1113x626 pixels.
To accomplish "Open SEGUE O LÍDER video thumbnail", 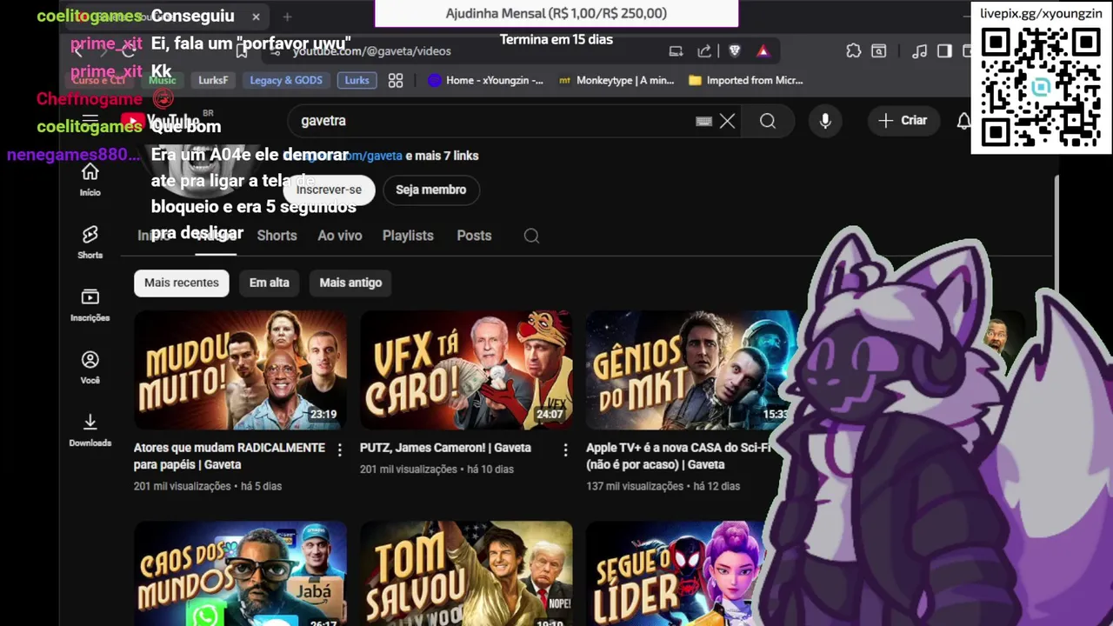I will 676,573.
